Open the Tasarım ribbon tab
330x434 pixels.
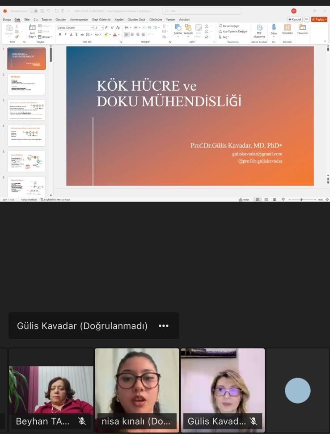point(47,20)
